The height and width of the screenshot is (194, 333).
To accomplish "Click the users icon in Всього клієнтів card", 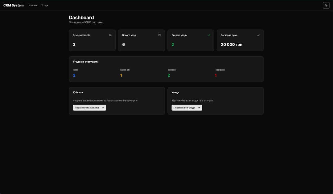I will pos(110,35).
